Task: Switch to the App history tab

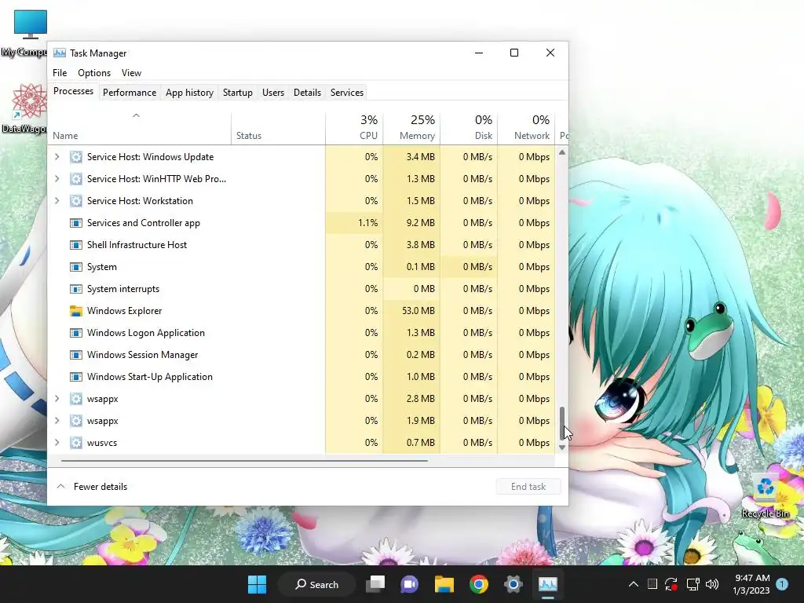Action: 189,93
